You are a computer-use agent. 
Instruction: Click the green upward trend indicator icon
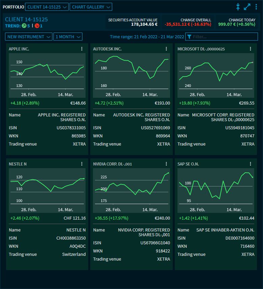[24, 26]
